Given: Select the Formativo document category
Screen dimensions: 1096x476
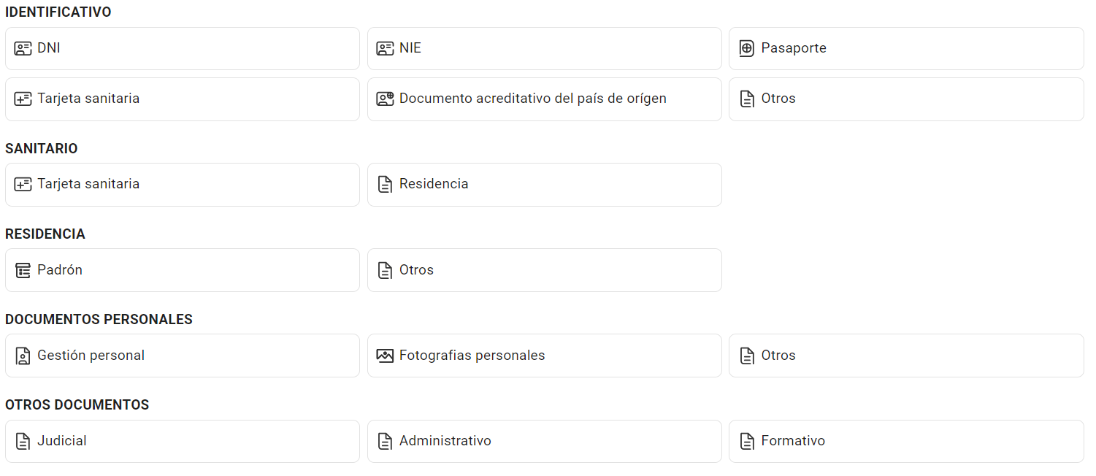Looking at the screenshot, I should [905, 441].
